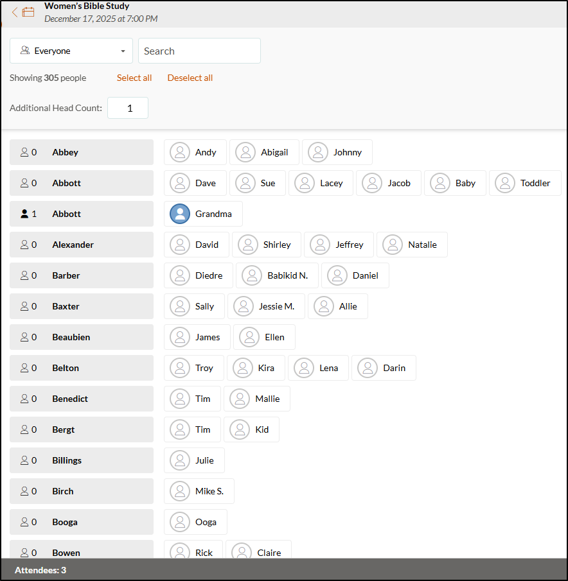Viewport: 568px width, 581px height.
Task: Click Shirley's avatar icon
Action: point(248,245)
